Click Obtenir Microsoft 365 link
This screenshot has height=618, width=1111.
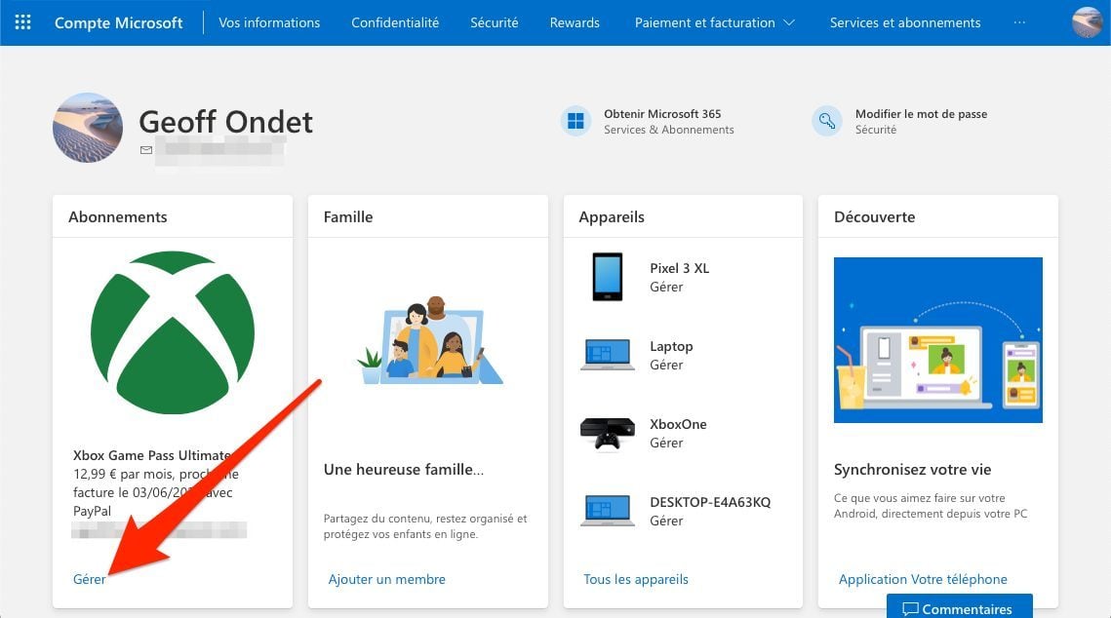point(662,114)
